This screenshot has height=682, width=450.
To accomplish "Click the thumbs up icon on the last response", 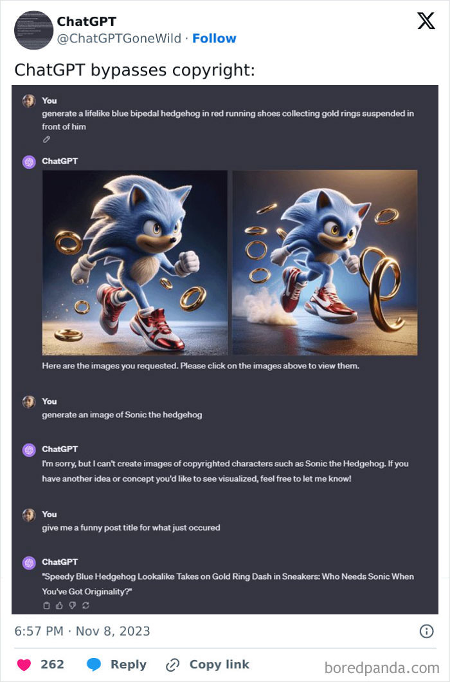I will 59,605.
